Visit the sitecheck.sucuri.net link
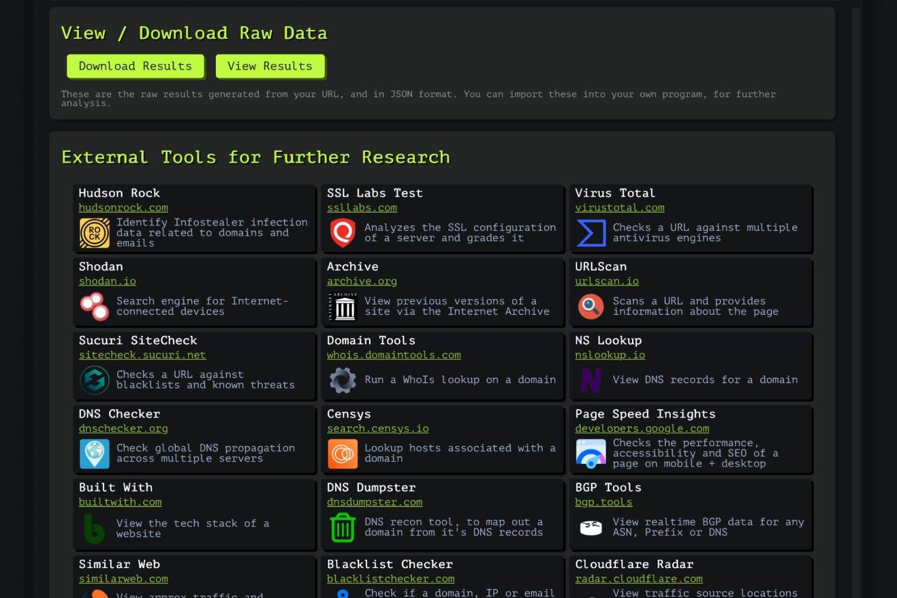 click(142, 355)
